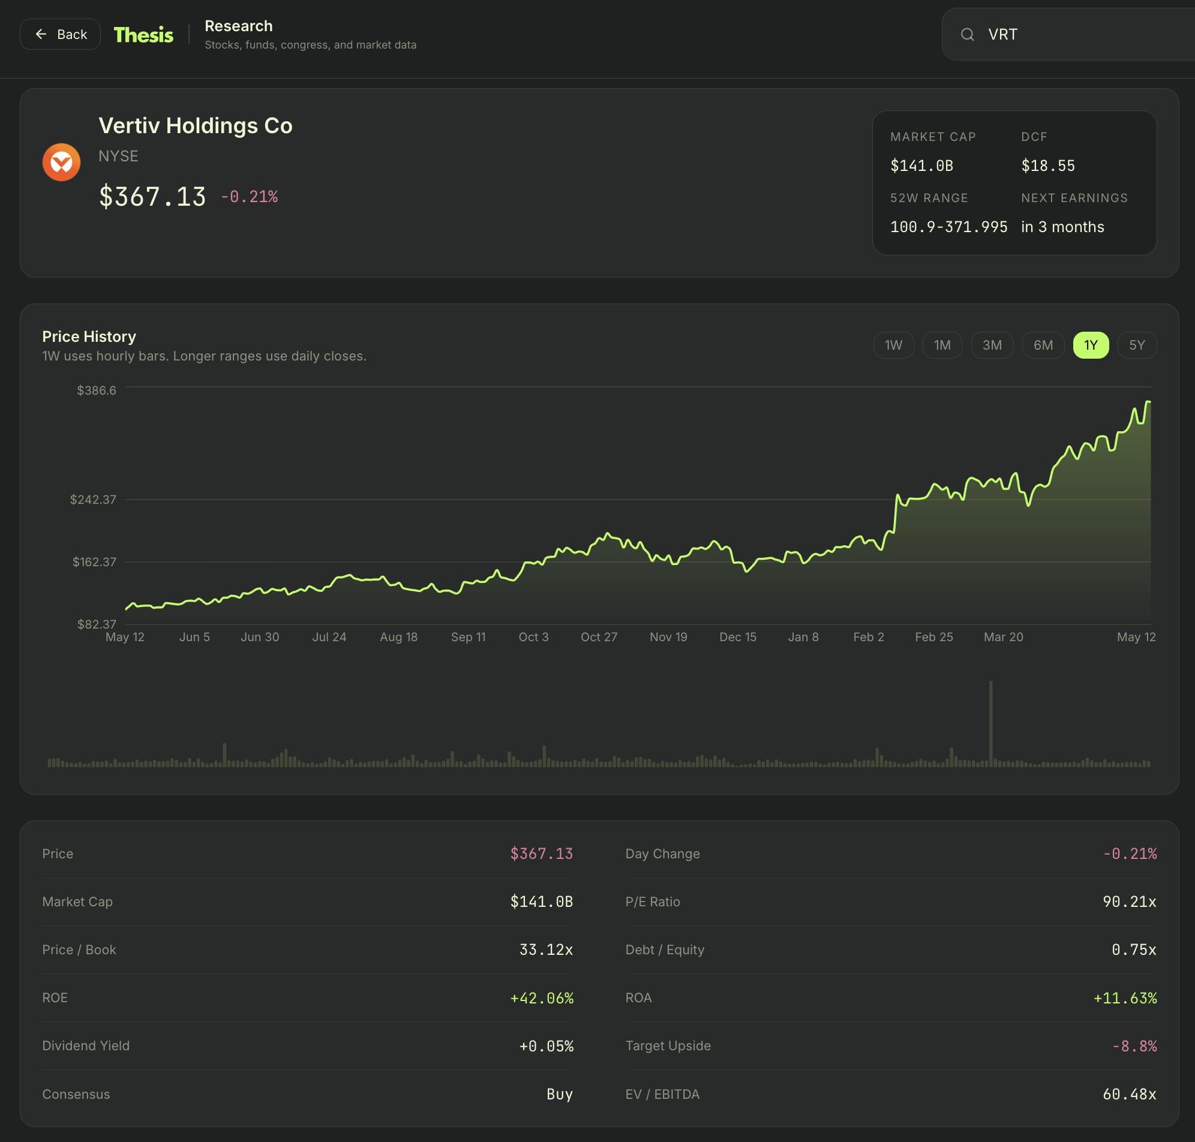
Task: Switch to 5Y price history
Action: point(1137,345)
